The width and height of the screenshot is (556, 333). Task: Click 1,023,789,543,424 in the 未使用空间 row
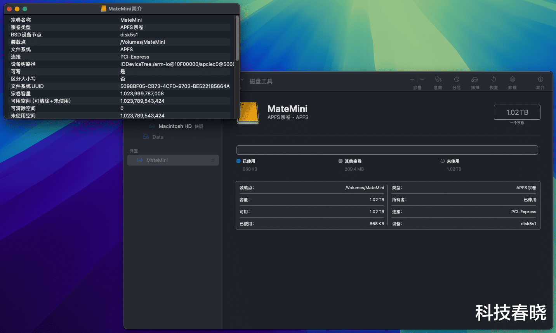tap(142, 116)
